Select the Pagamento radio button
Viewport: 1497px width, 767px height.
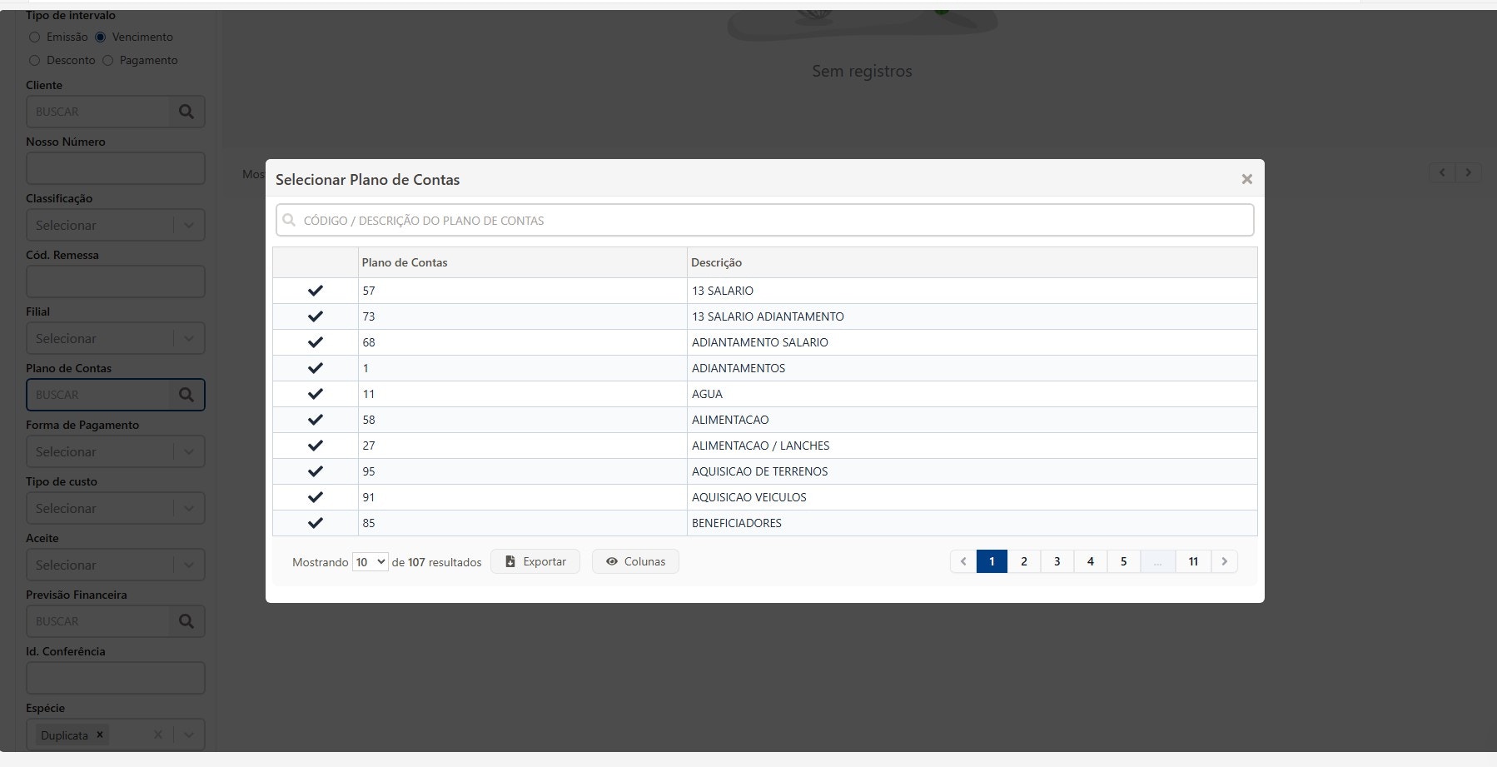click(107, 60)
